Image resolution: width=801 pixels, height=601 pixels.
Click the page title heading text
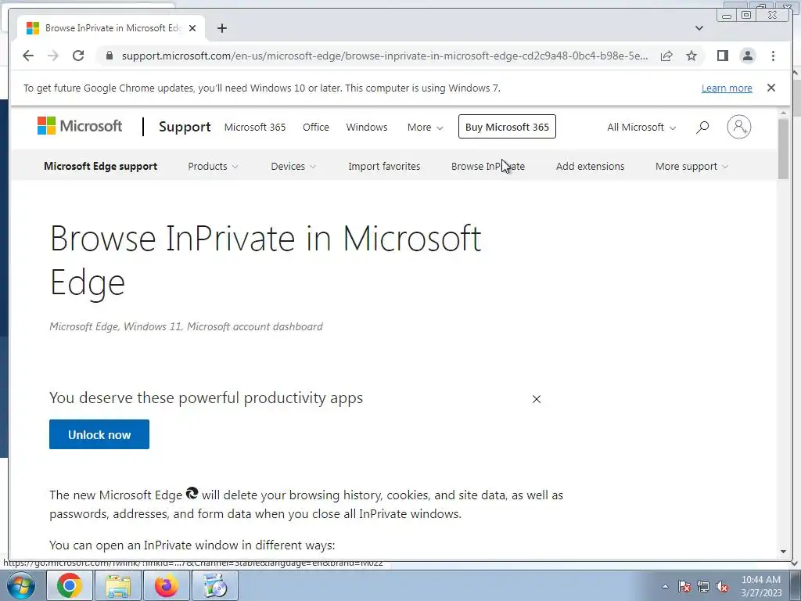click(x=265, y=260)
